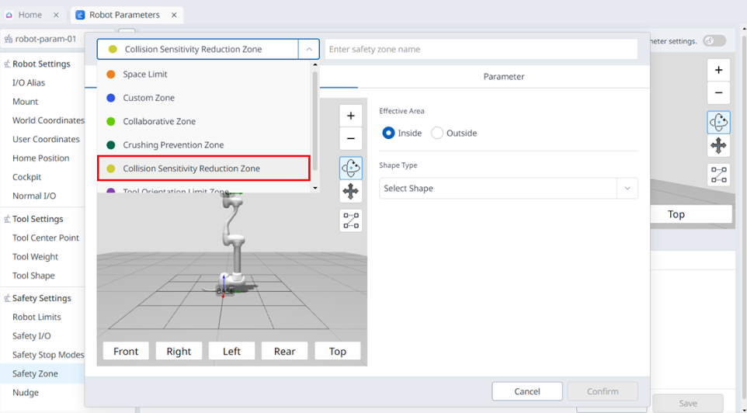747x413 pixels.
Task: Choose Crushing Prevention Zone from list
Action: 173,145
